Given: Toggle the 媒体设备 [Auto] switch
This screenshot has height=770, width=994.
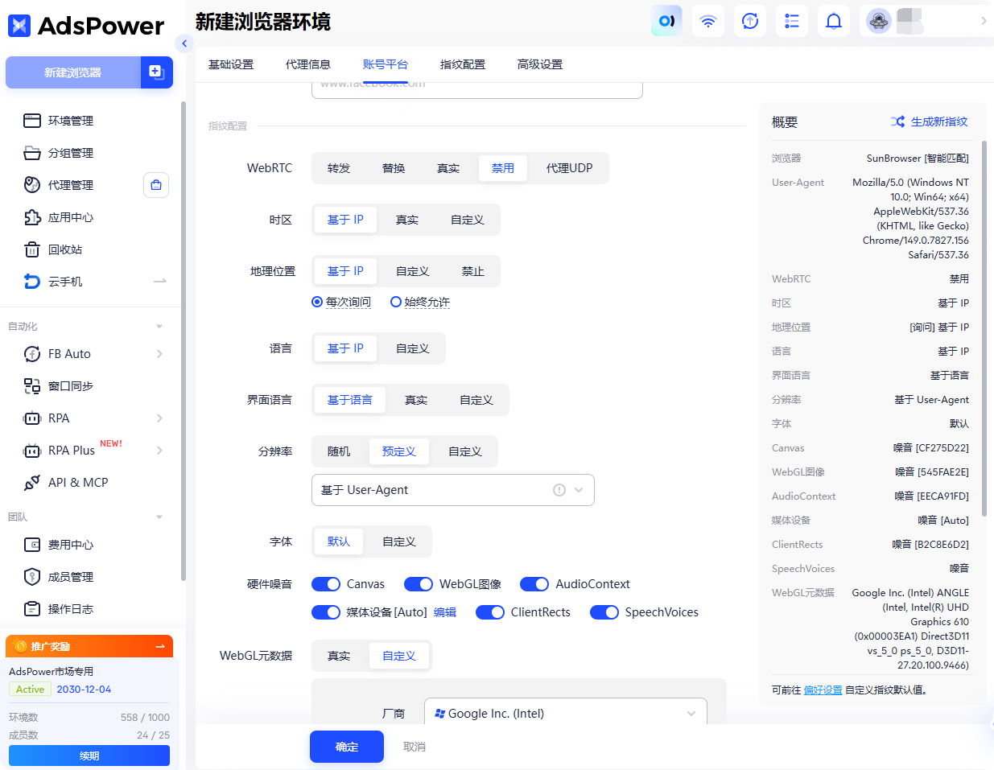Looking at the screenshot, I should [x=326, y=612].
